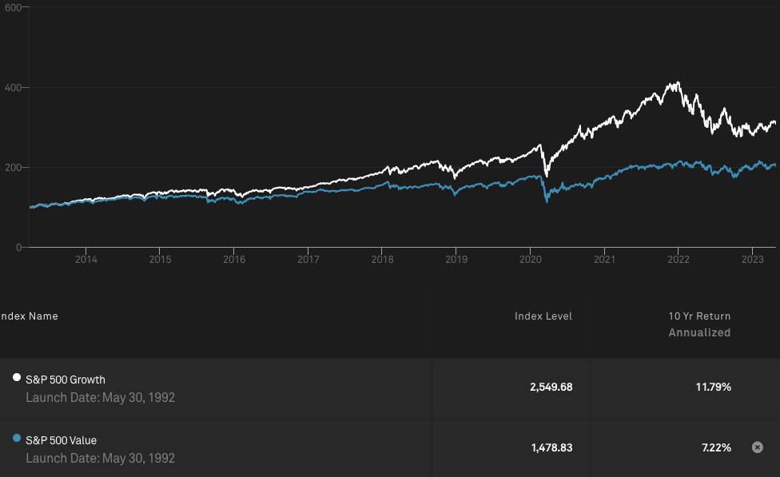
Task: Click the 2017 label on the time axis
Action: pos(308,260)
